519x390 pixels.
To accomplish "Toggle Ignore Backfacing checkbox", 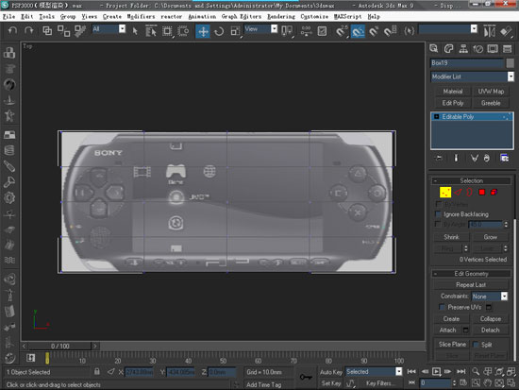I will (x=438, y=214).
